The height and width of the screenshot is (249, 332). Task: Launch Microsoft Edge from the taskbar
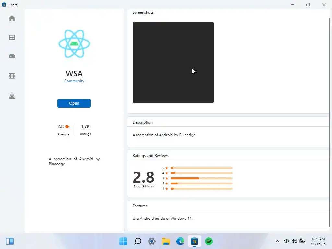[x=180, y=241]
